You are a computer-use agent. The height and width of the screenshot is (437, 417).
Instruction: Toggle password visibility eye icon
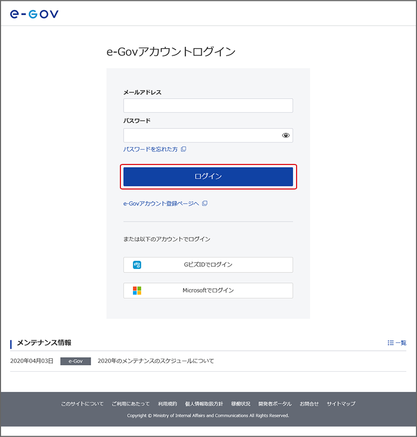tap(286, 135)
